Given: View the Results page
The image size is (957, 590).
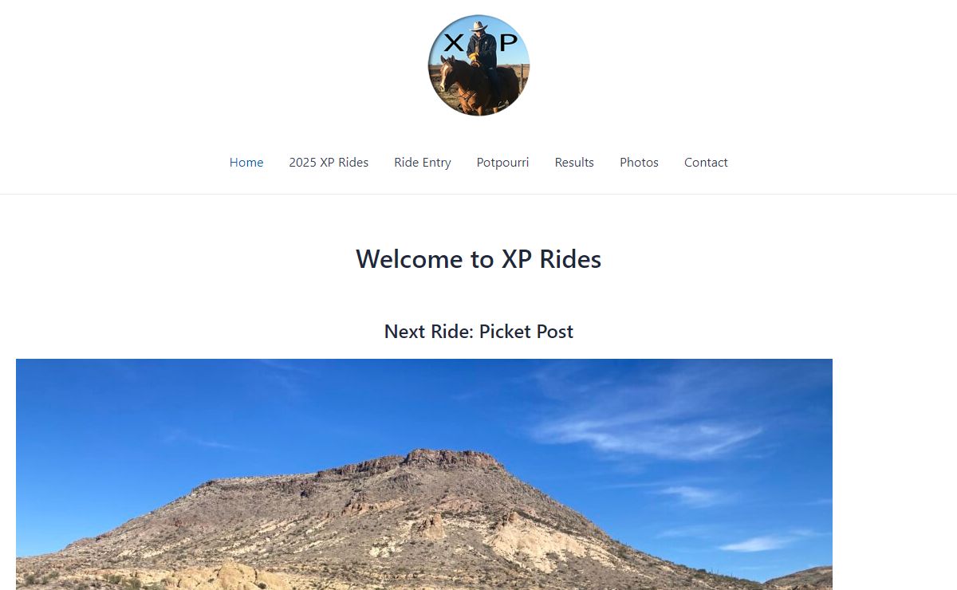Looking at the screenshot, I should [574, 163].
